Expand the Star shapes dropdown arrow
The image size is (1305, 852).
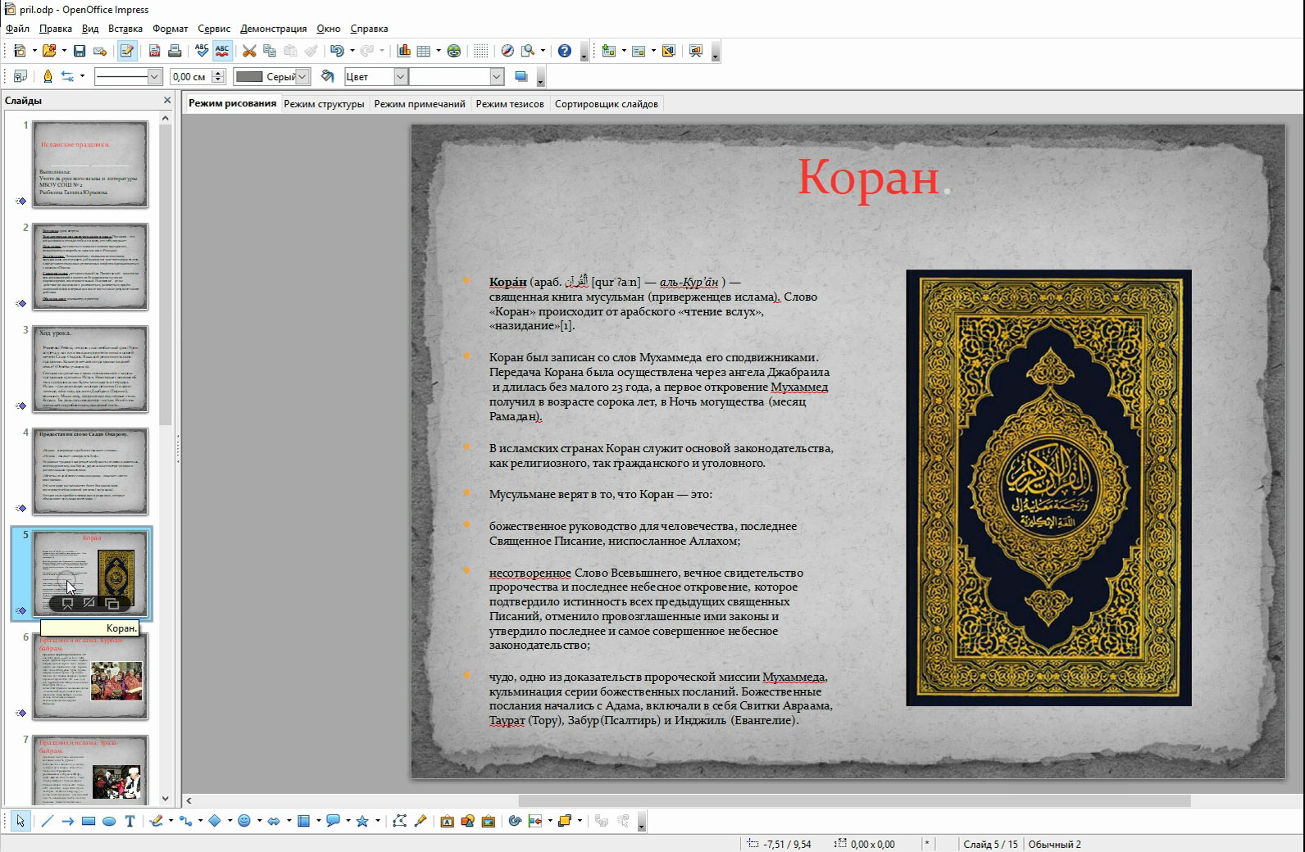point(376,821)
